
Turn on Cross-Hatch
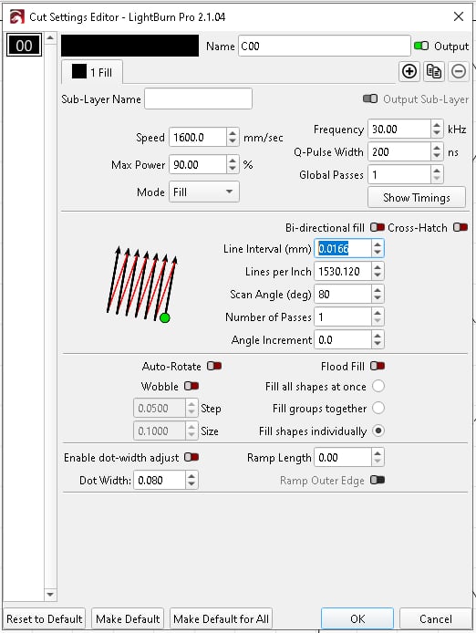pyautogui.click(x=460, y=227)
